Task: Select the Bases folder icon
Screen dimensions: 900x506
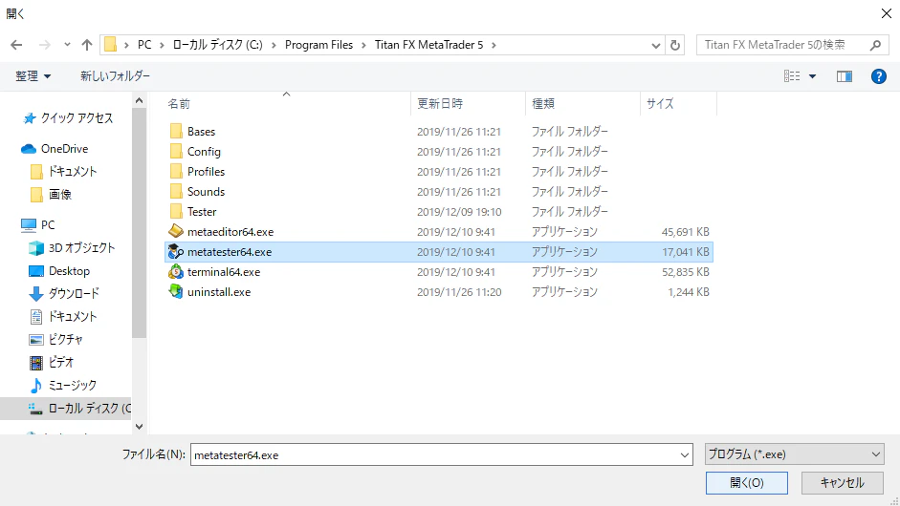Action: click(x=176, y=131)
